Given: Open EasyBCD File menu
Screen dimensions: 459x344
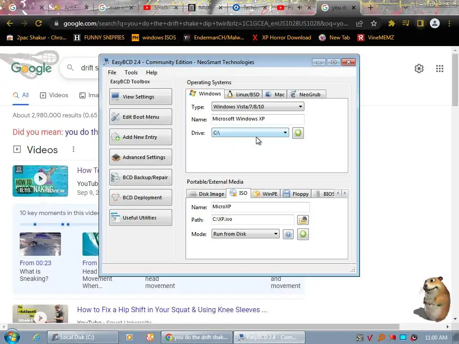Looking at the screenshot, I should point(112,73).
